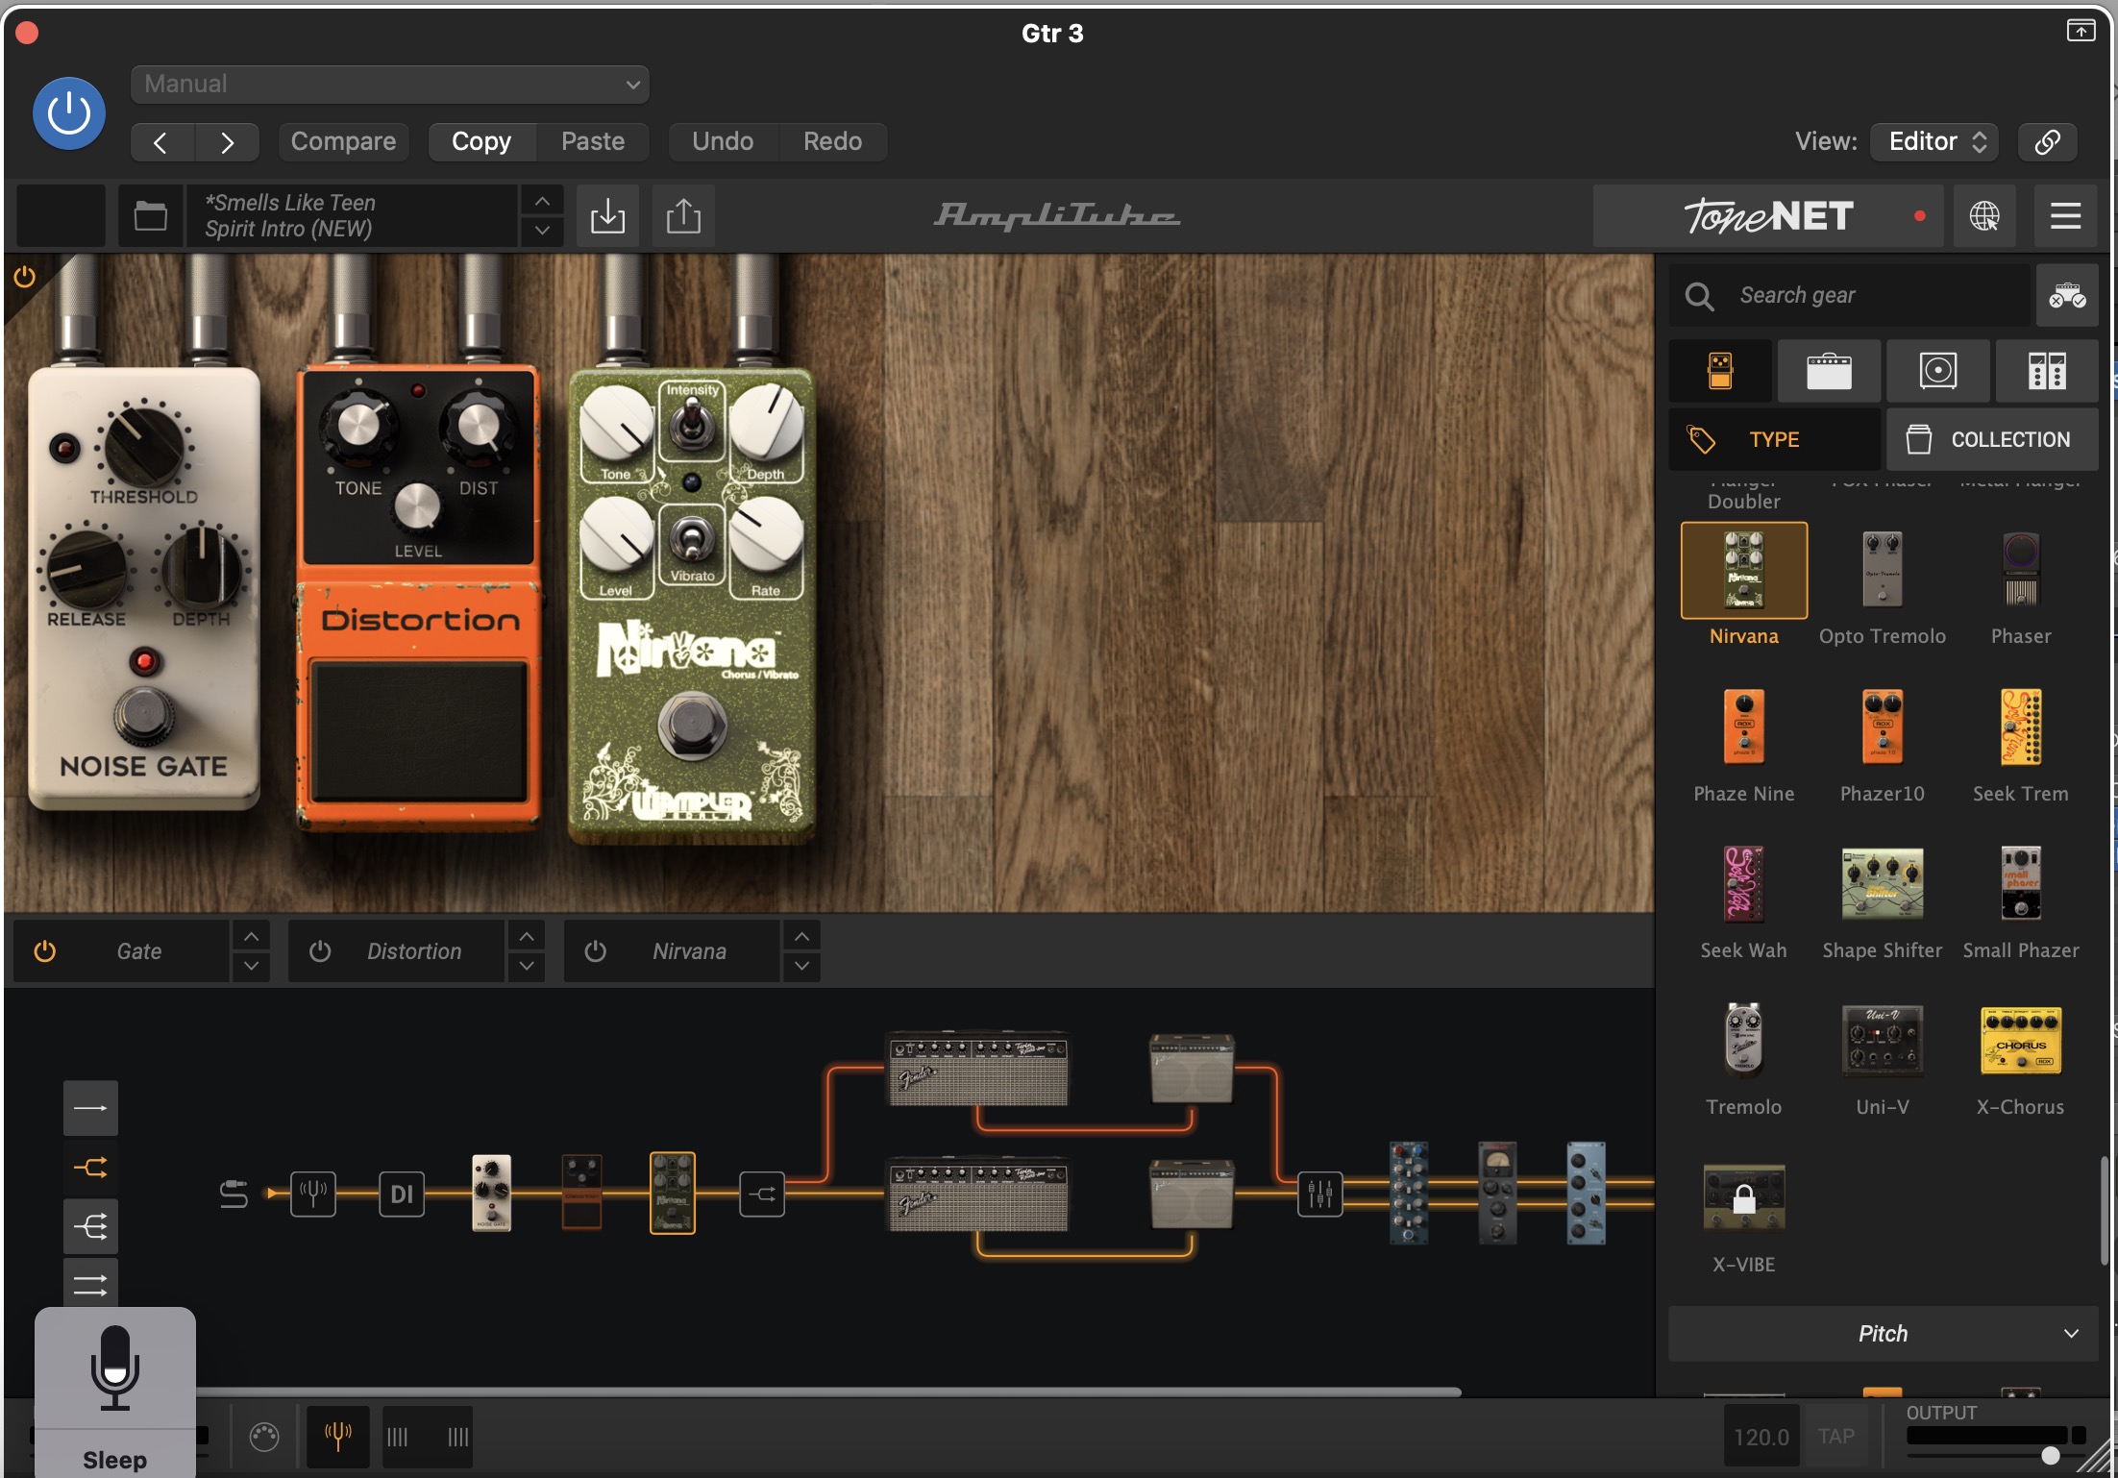Step preset up arrow beside preset name

click(x=542, y=201)
